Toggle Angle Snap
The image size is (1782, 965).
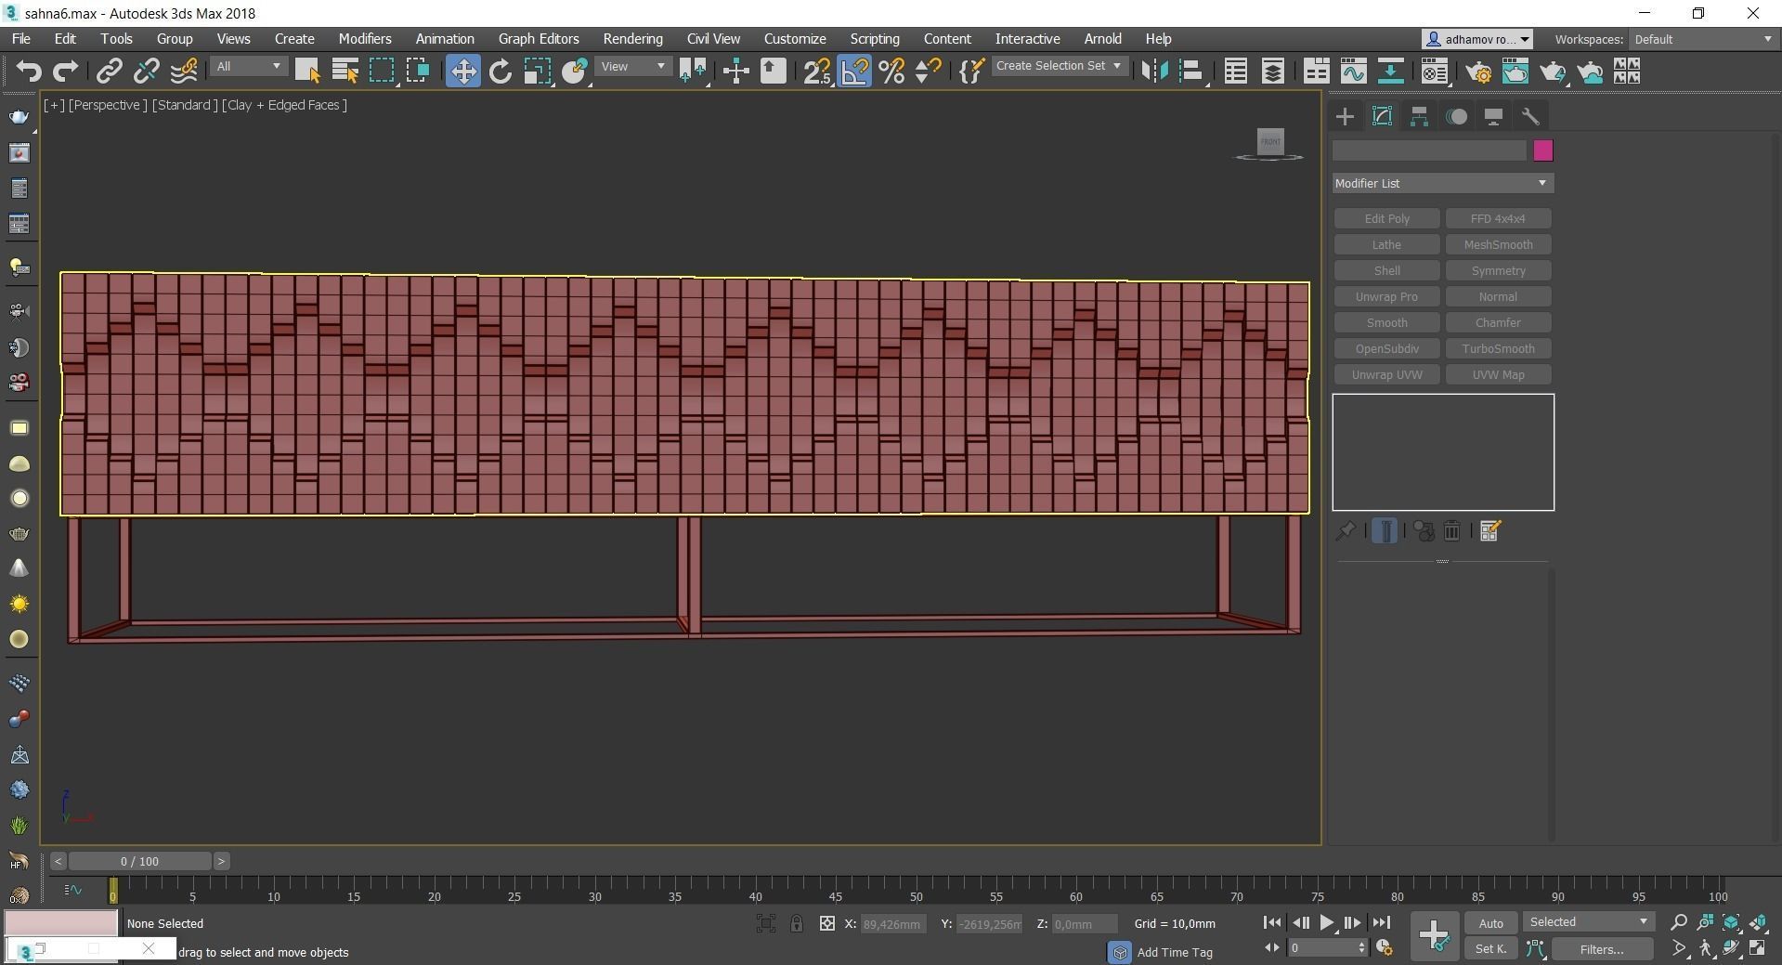[854, 72]
